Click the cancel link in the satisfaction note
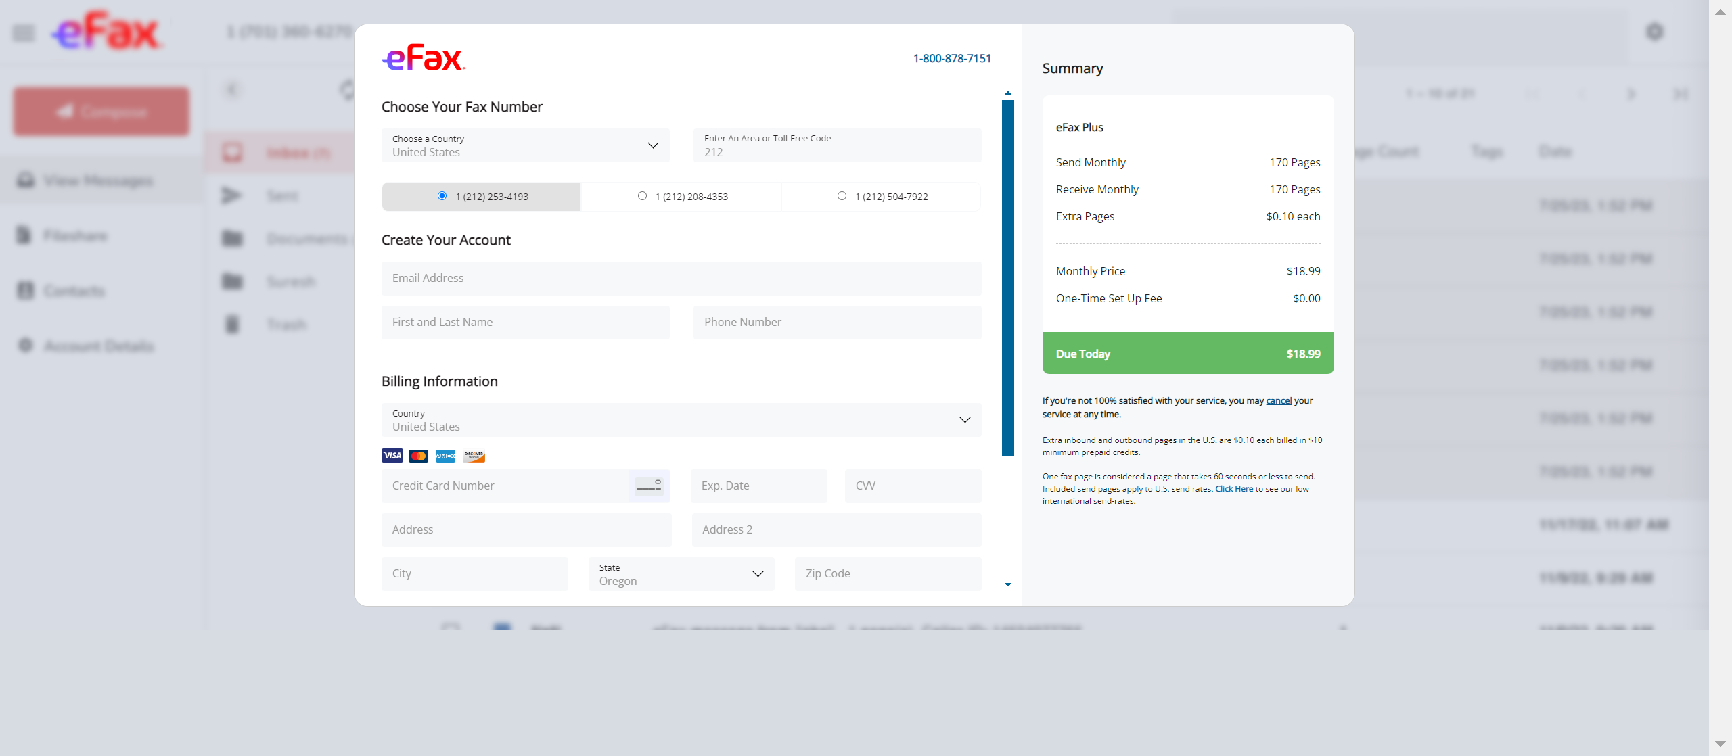The height and width of the screenshot is (756, 1732). tap(1278, 401)
